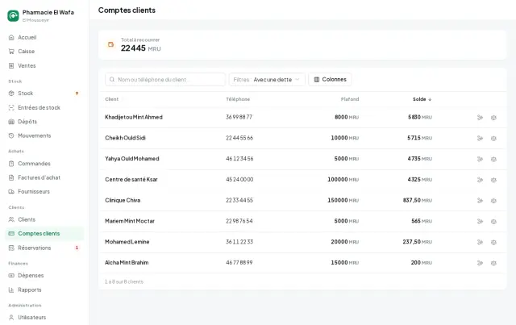Click the payment hand-coins icon for Mohamed Lemine

click(x=480, y=242)
